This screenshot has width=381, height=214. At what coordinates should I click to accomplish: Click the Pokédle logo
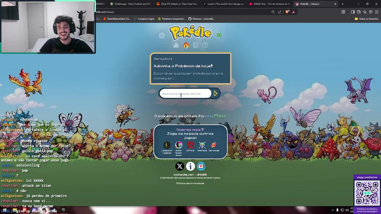(190, 33)
